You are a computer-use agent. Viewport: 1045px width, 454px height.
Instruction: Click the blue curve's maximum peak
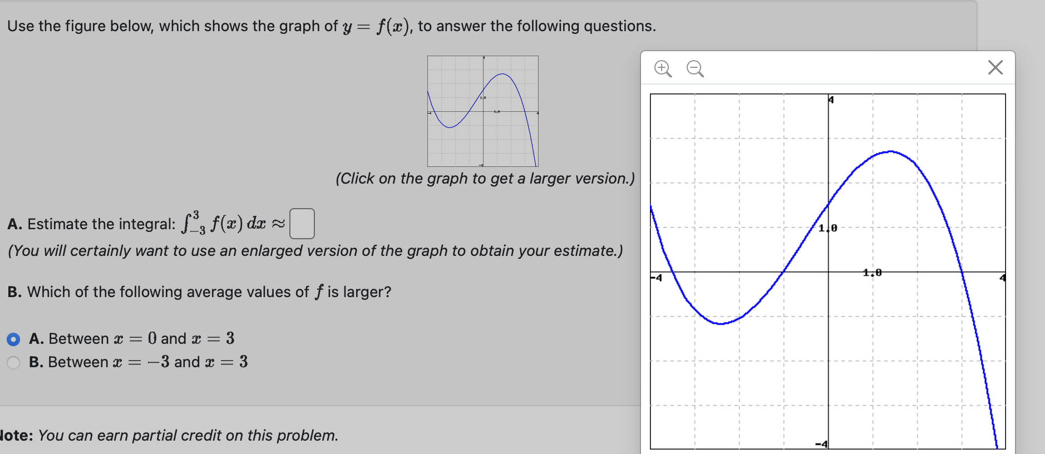(x=891, y=151)
